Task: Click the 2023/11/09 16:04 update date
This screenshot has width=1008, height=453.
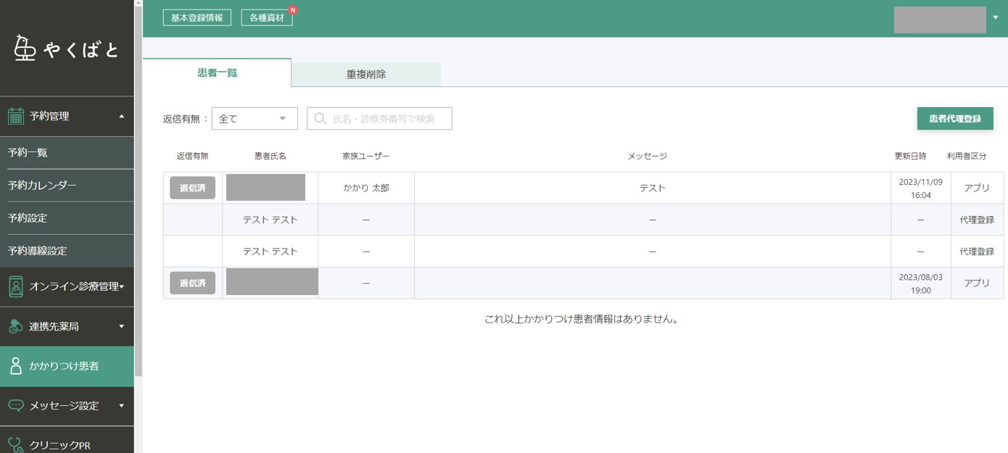Action: coord(920,188)
